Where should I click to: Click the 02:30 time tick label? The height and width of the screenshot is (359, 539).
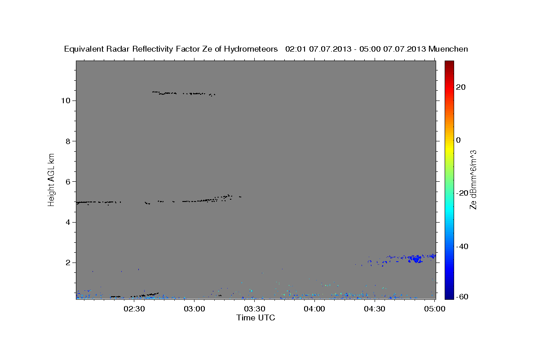(x=134, y=309)
